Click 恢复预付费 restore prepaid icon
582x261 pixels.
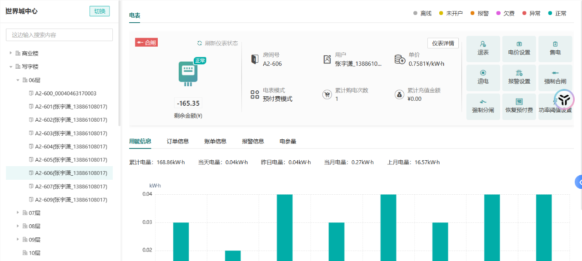(x=519, y=103)
